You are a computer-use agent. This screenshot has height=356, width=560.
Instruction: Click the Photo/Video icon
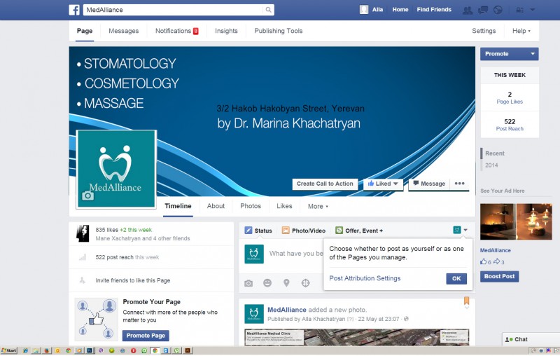286,230
